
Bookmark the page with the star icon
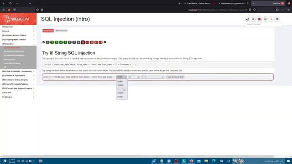tap(37, 10)
